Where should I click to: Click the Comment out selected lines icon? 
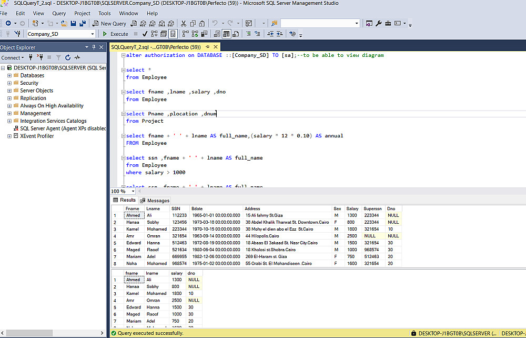(x=249, y=34)
